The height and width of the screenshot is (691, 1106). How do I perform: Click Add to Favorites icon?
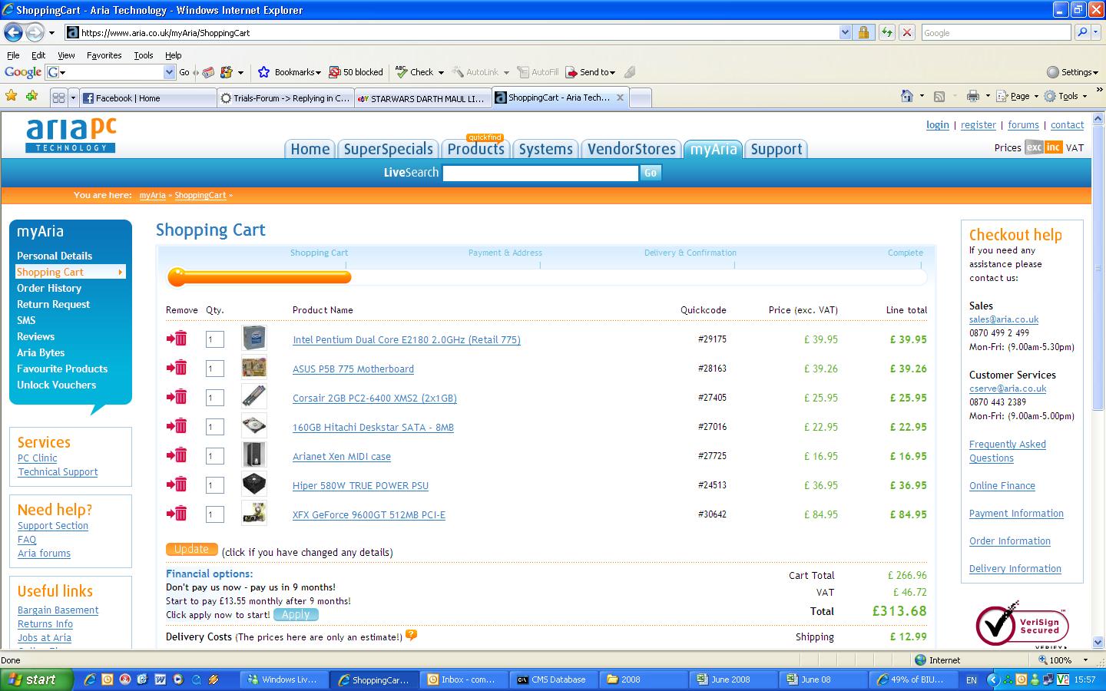[x=31, y=96]
